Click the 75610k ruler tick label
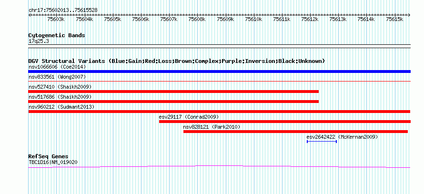 (x=253, y=19)
